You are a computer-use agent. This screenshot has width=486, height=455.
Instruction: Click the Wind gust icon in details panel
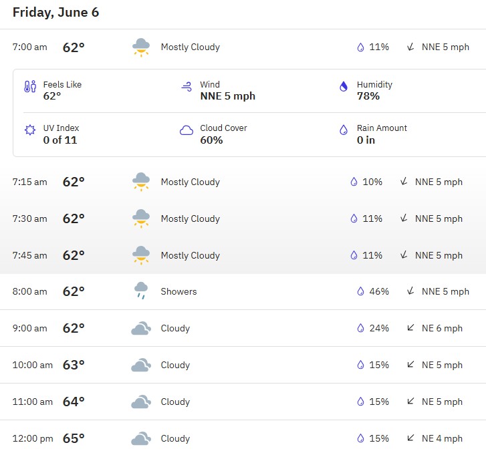tap(187, 87)
